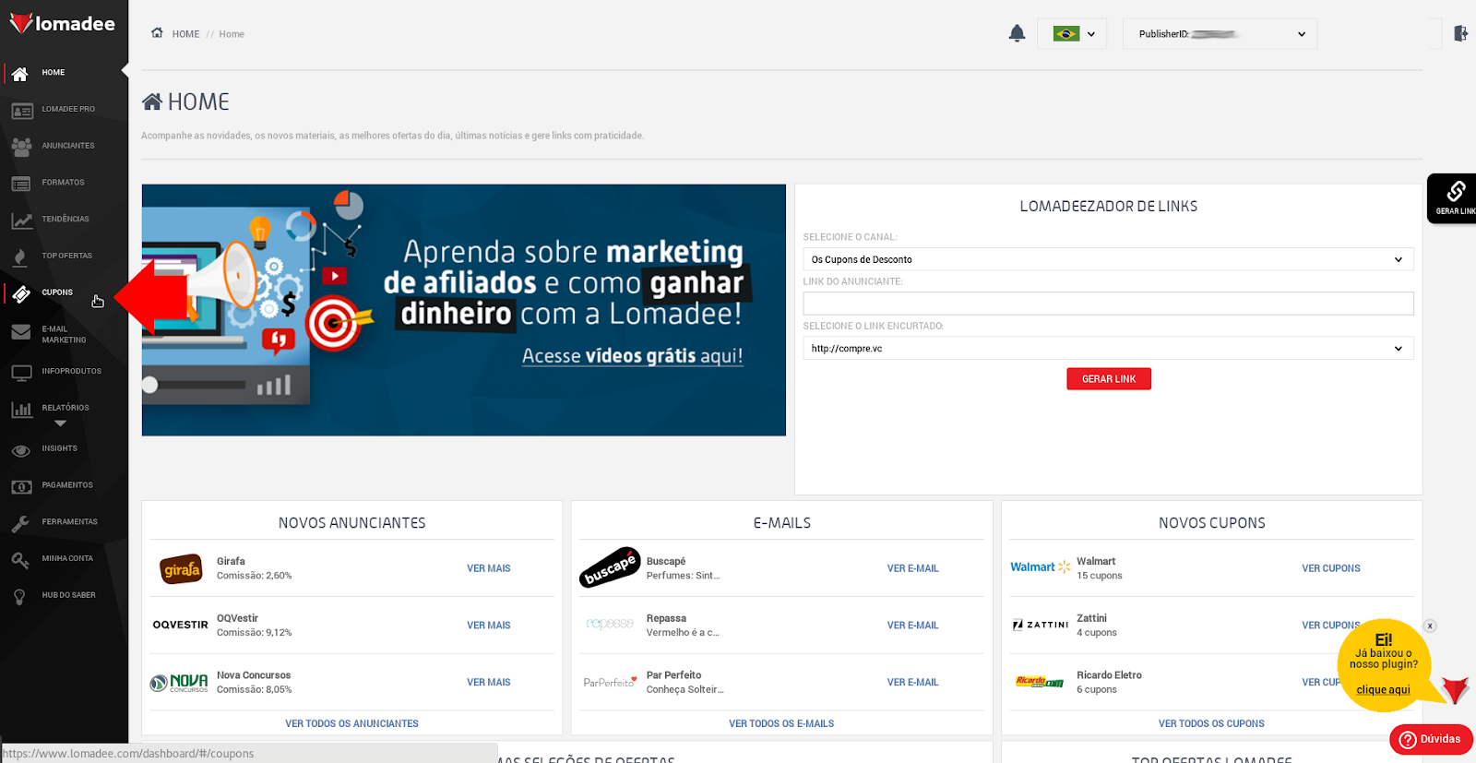The height and width of the screenshot is (763, 1476).
Task: Open the Insights eye icon
Action: point(21,451)
